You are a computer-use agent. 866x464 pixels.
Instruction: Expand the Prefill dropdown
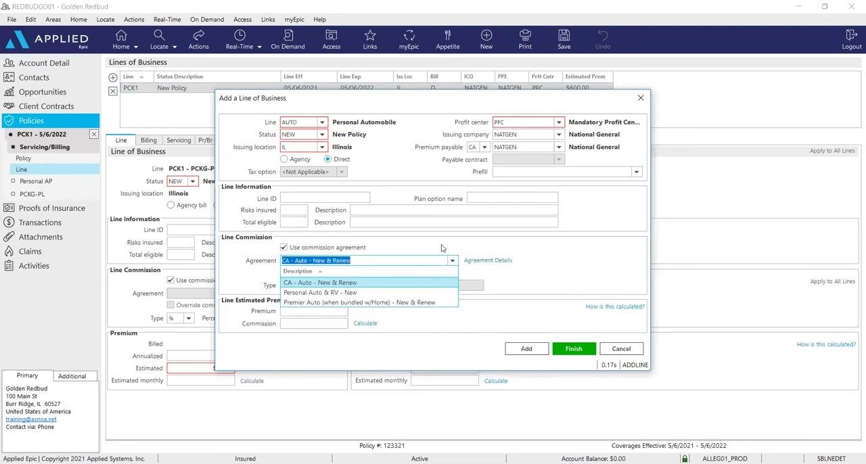(x=636, y=172)
